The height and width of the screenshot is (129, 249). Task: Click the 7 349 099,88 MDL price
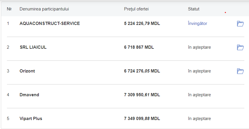pyautogui.click(x=142, y=119)
